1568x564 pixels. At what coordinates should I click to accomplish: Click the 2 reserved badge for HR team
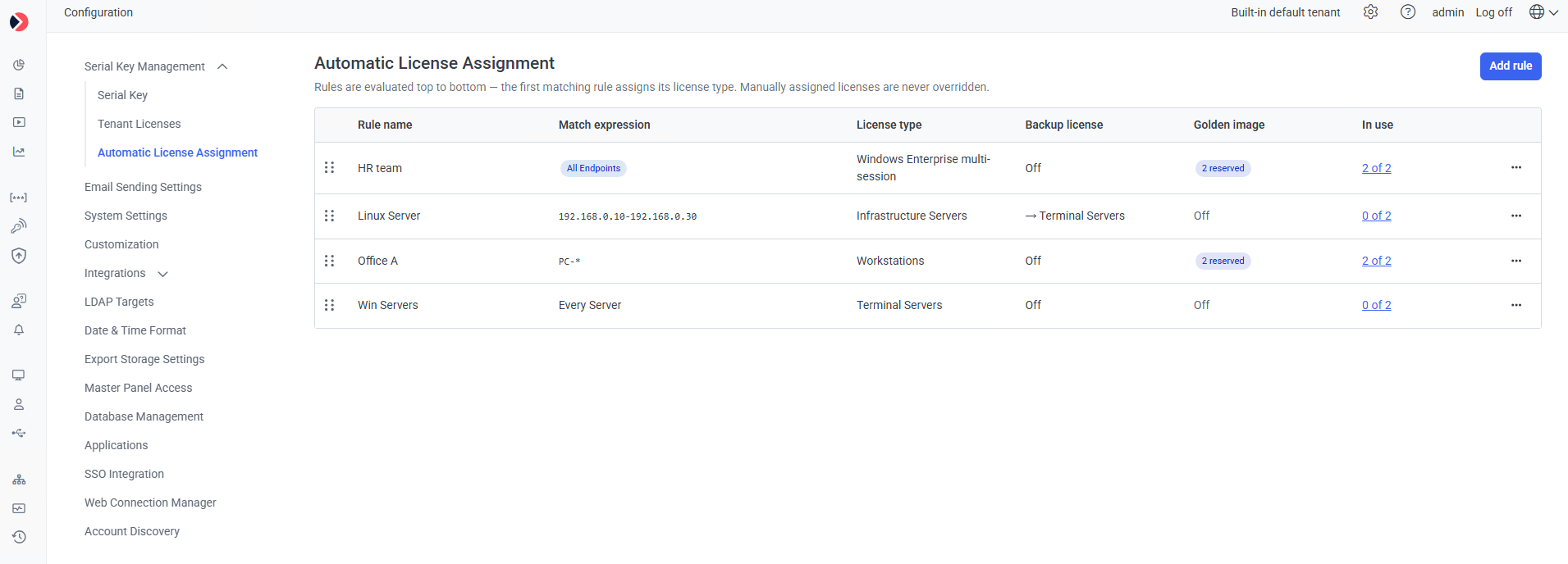point(1223,168)
